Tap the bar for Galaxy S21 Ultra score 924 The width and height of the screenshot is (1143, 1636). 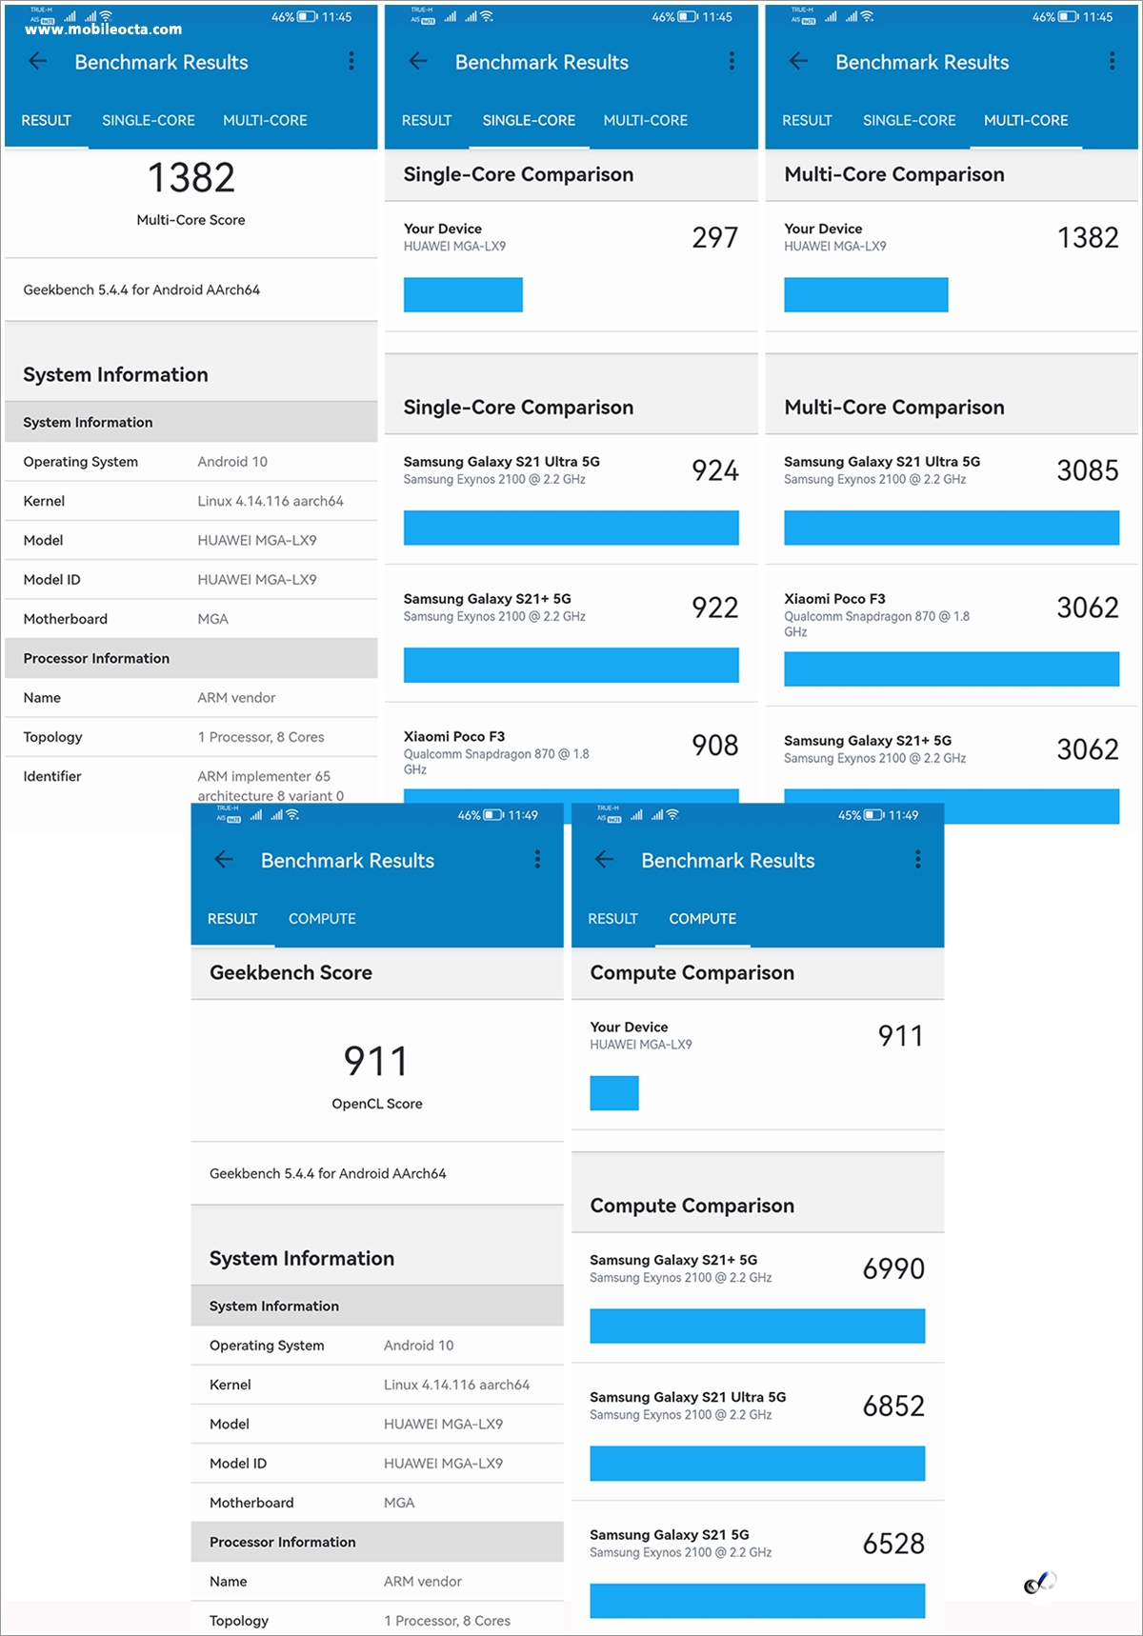point(571,528)
